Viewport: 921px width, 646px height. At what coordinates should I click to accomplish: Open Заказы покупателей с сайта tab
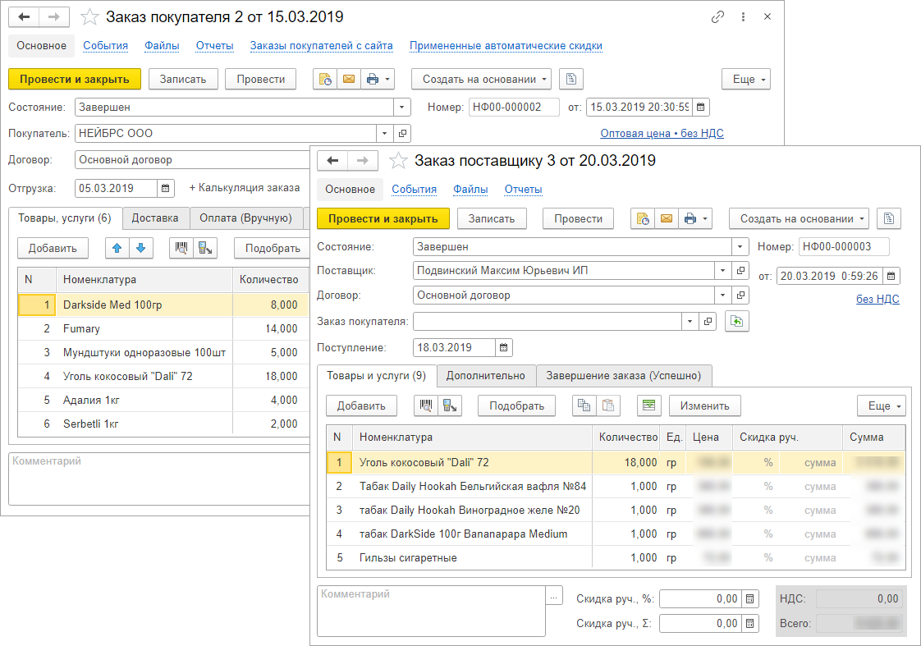tap(321, 46)
